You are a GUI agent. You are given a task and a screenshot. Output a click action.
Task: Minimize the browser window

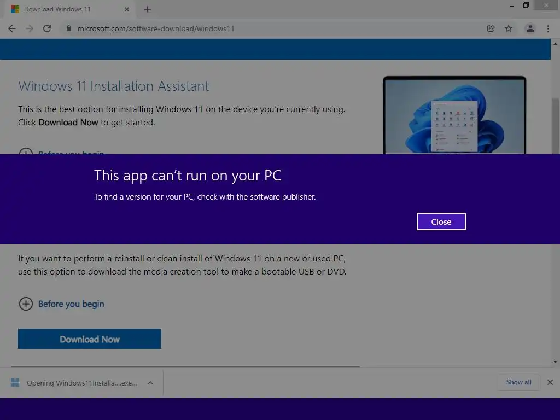(512, 5)
